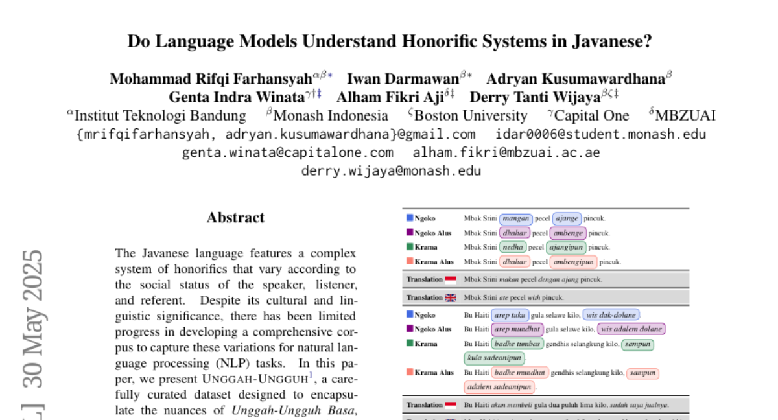The image size is (778, 420).
Task: Click the Indonesian flag in the Mbak Srini translation row
Action: tap(451, 279)
